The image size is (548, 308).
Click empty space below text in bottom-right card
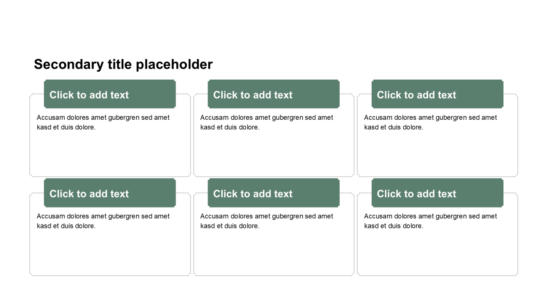point(437,252)
